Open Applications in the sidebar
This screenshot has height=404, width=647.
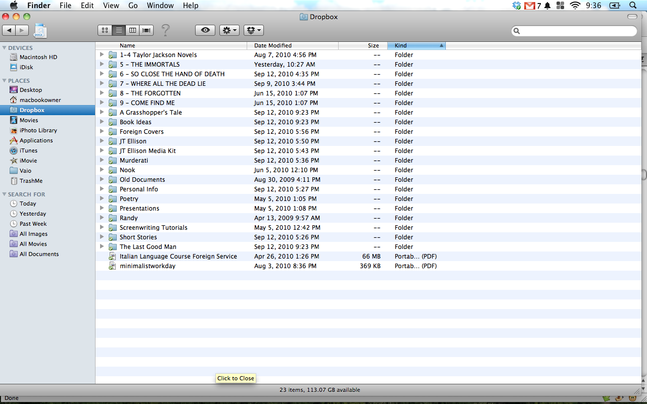(x=36, y=140)
